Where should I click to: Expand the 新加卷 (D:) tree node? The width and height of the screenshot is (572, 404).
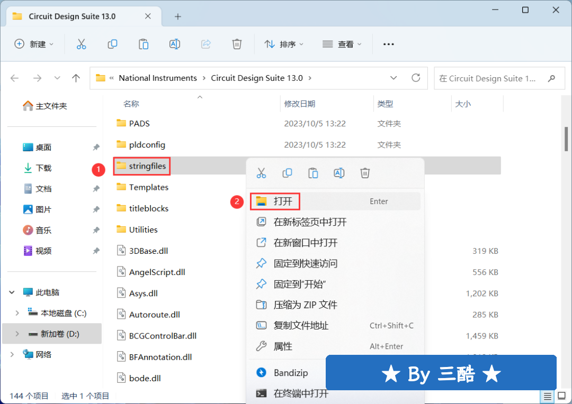click(17, 334)
